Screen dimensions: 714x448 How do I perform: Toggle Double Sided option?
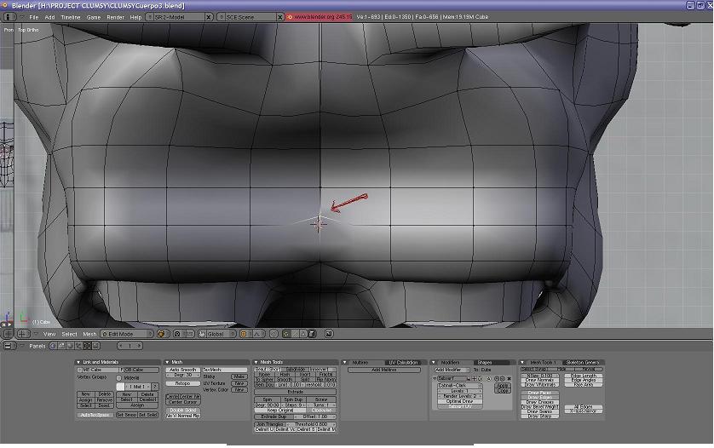click(183, 411)
